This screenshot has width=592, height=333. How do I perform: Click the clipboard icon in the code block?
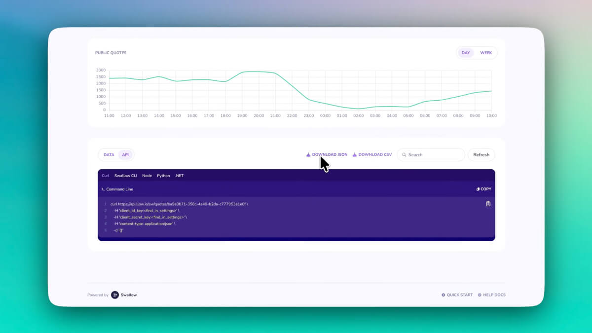488,204
